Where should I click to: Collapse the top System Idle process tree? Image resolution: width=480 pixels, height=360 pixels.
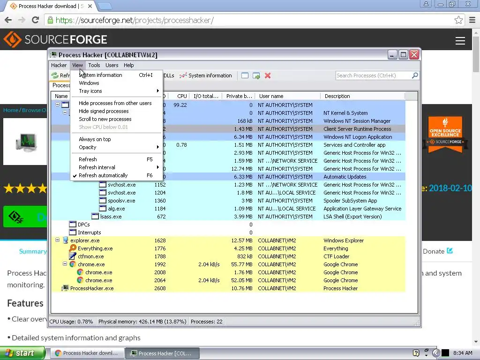click(57, 105)
